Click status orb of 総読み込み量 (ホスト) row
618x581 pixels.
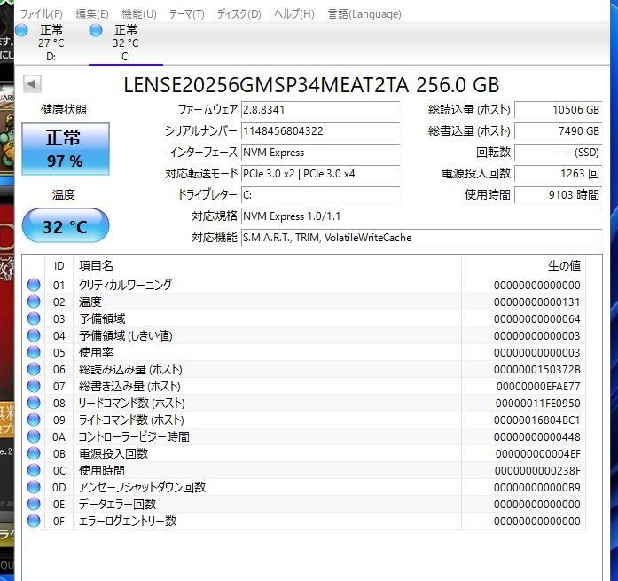click(34, 369)
